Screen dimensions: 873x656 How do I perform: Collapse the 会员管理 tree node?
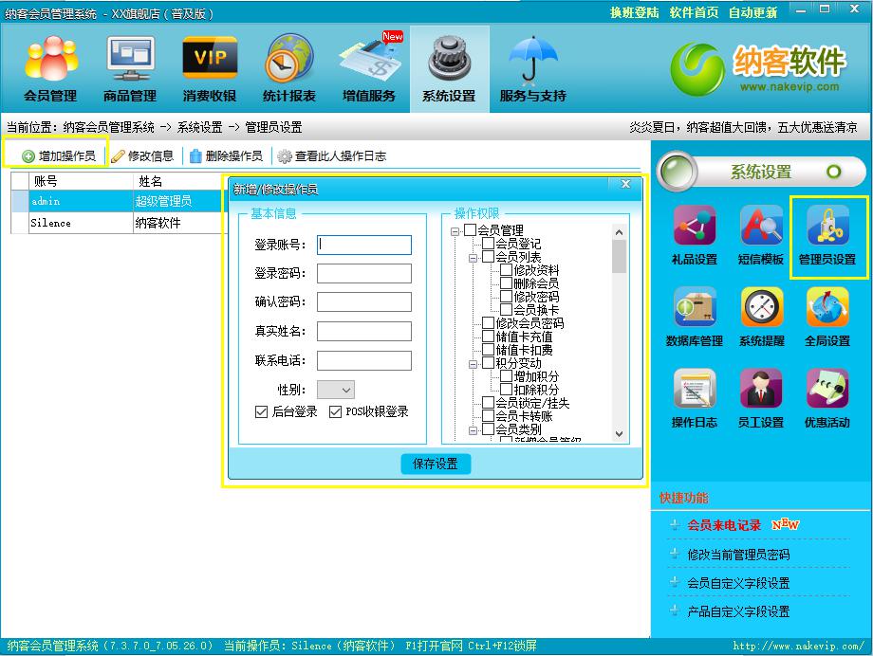click(455, 230)
